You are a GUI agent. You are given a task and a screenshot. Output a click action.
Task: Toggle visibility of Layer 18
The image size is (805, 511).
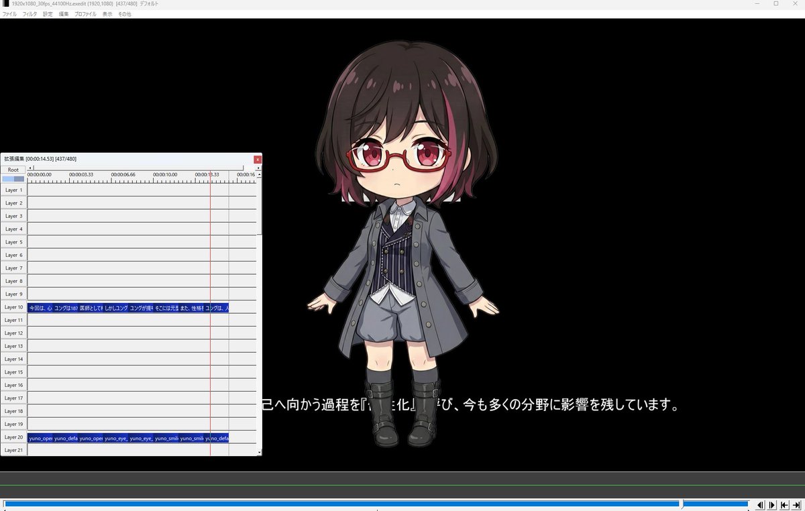tap(13, 410)
